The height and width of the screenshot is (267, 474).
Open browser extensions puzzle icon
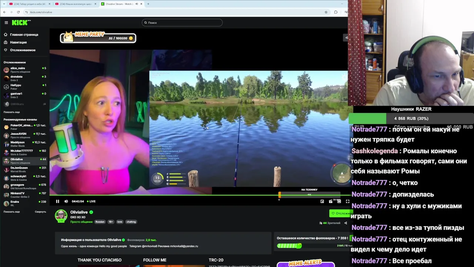tap(336, 12)
